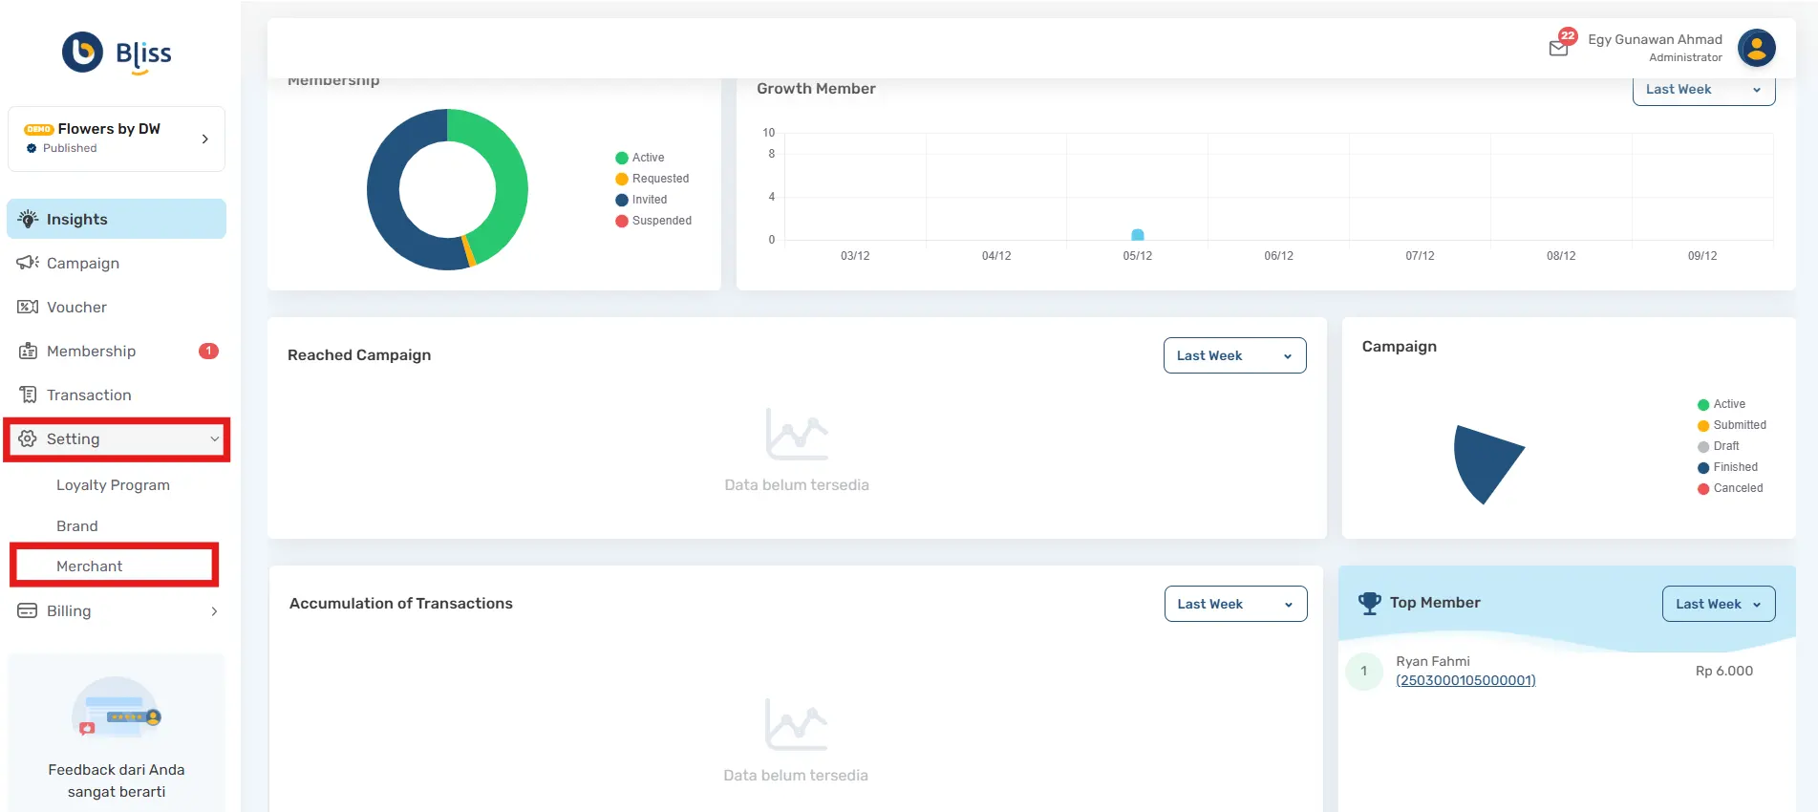Open member ID link for Ryan Fahmi
This screenshot has height=812, width=1818.
coord(1465,680)
